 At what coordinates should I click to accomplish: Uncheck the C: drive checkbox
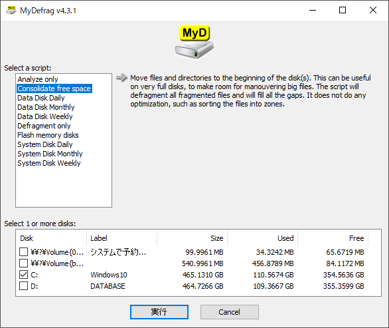pos(24,275)
